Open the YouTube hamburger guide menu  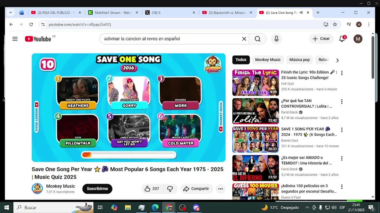point(15,39)
